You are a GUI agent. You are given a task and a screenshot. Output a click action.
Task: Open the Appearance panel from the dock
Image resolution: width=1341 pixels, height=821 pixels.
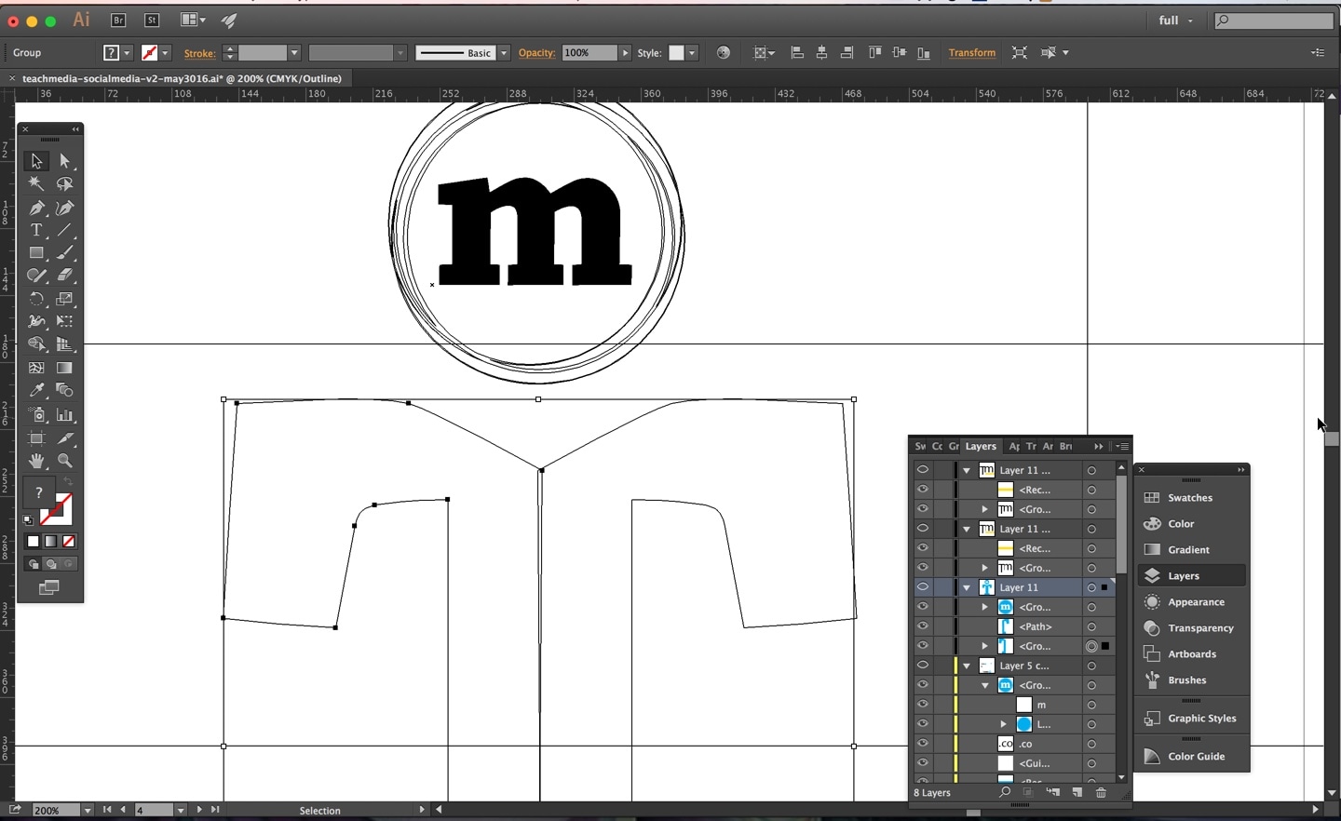click(x=1195, y=602)
